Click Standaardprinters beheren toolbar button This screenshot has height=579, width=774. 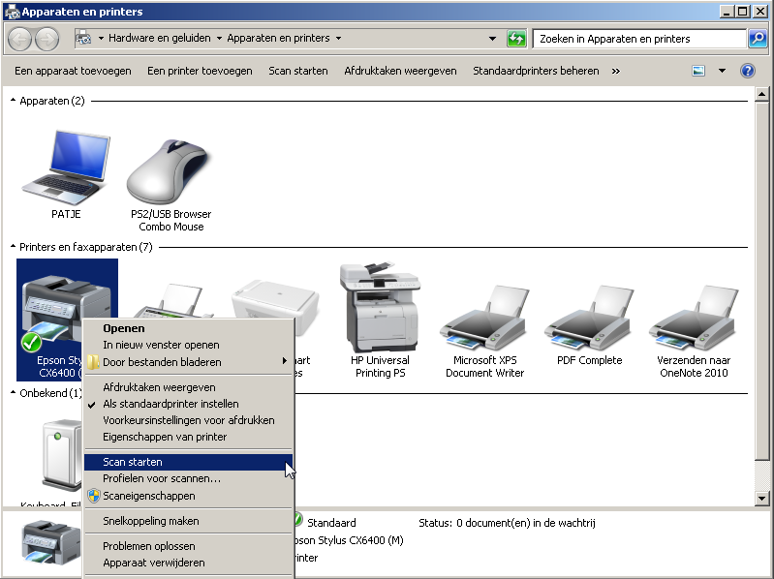click(536, 71)
